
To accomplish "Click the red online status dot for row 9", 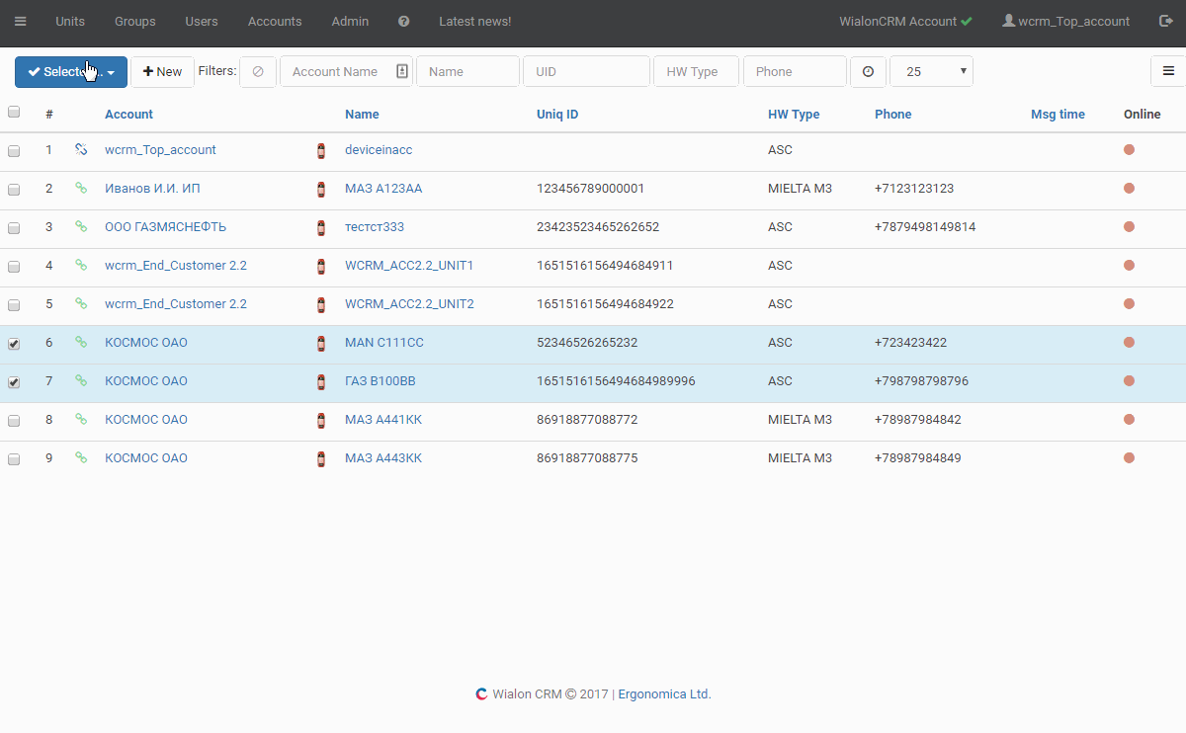I will click(x=1129, y=457).
